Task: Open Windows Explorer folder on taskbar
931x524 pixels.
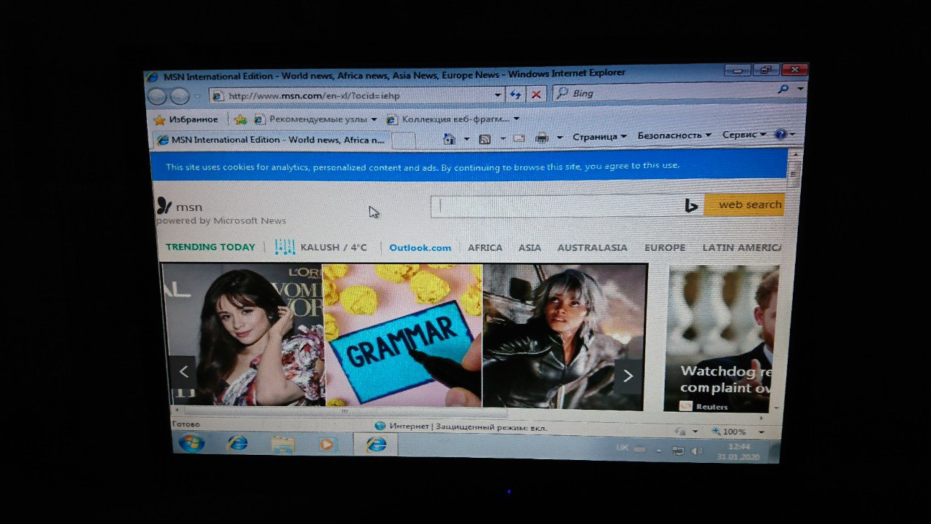Action: [x=283, y=443]
